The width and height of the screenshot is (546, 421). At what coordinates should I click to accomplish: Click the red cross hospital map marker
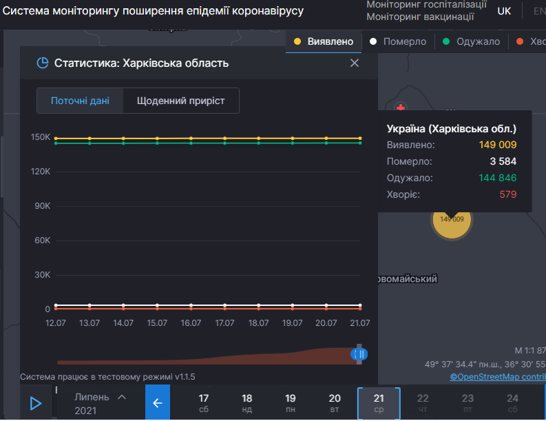(x=401, y=108)
